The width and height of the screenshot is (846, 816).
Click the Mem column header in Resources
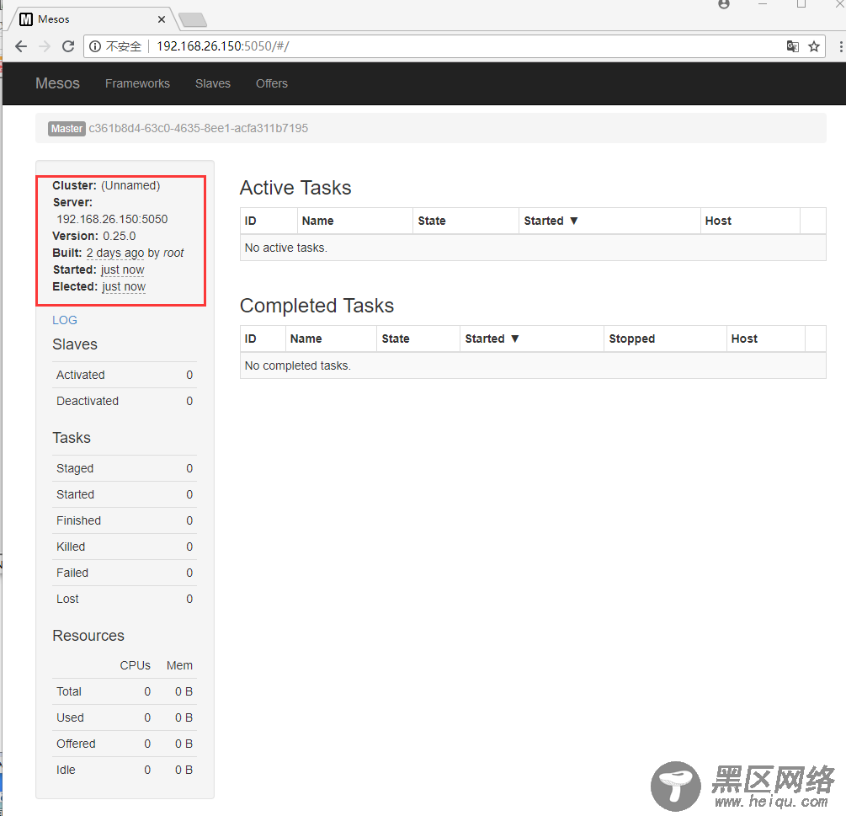point(179,665)
